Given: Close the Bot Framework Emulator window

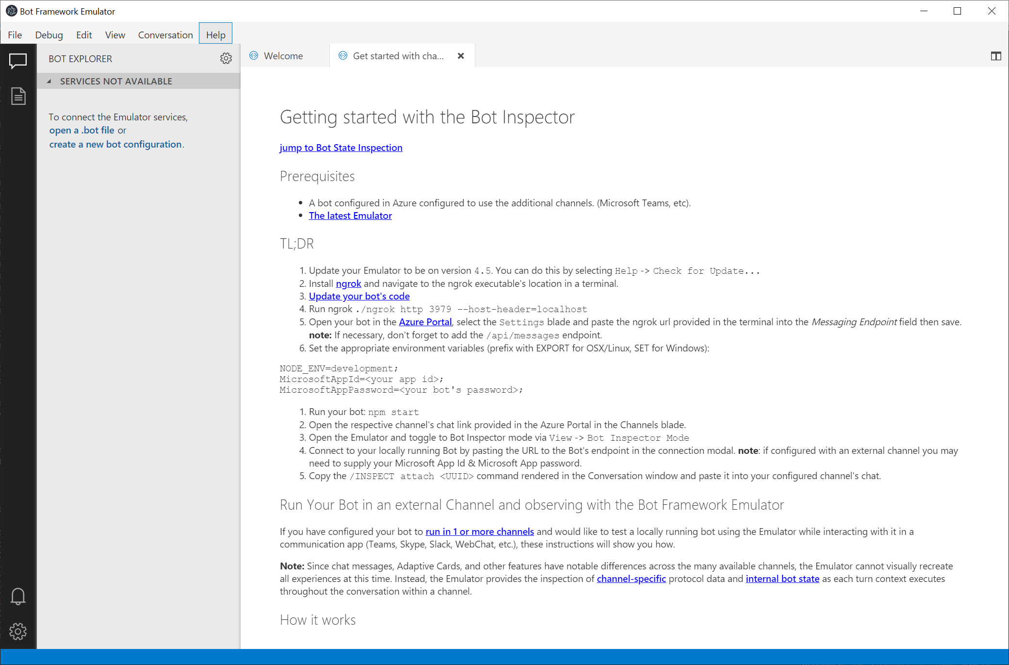Looking at the screenshot, I should 991,11.
